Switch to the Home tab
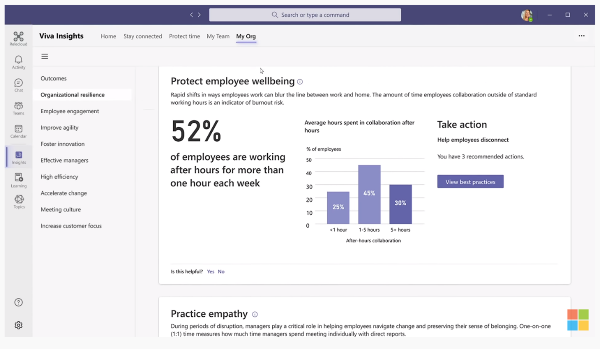The width and height of the screenshot is (600, 349). coord(108,36)
